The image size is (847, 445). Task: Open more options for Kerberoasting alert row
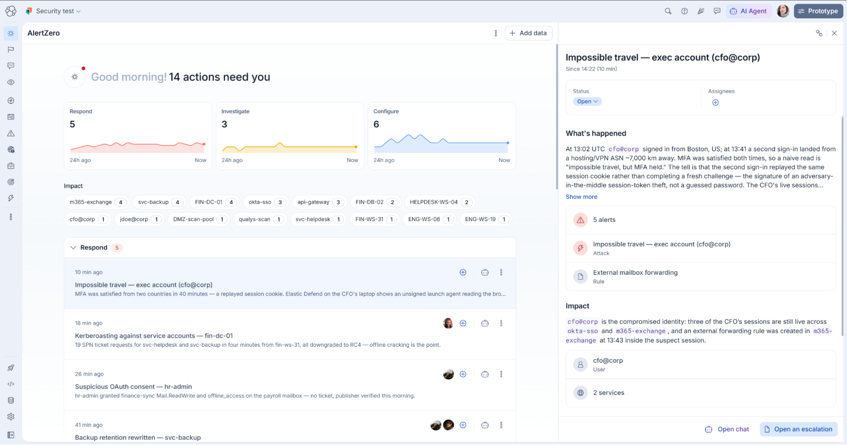[x=501, y=323]
